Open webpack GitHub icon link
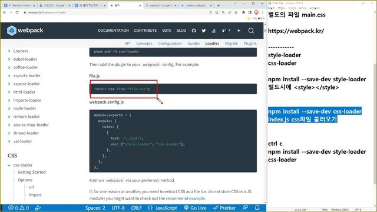 (194, 31)
